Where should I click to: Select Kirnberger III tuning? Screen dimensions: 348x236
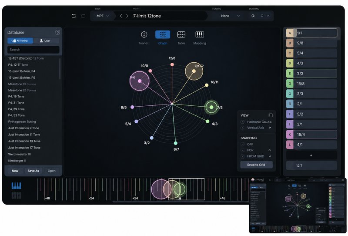click(x=17, y=160)
